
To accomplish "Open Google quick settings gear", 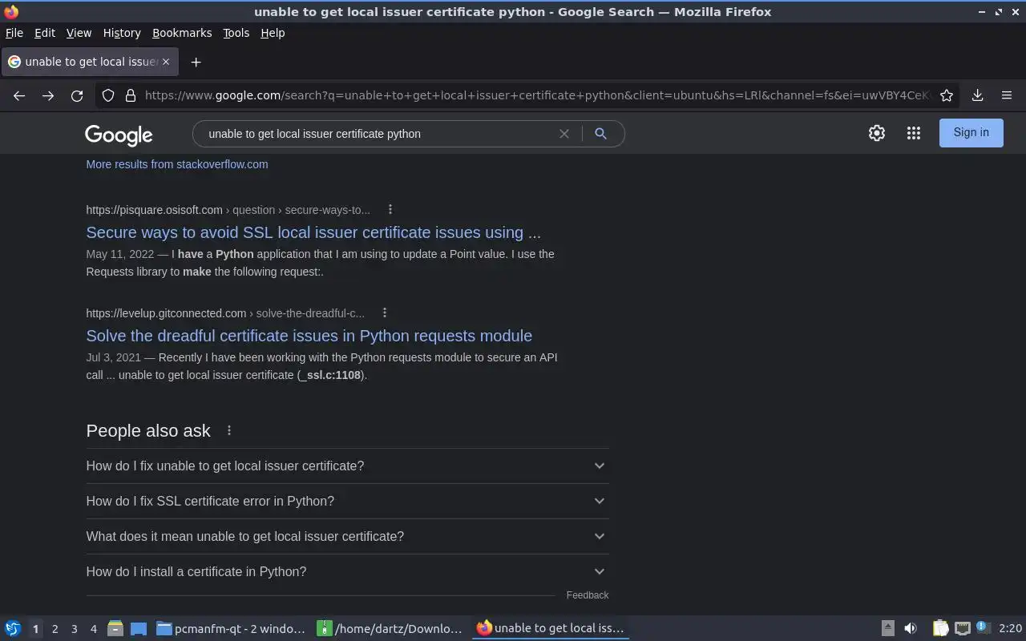I will 877,133.
